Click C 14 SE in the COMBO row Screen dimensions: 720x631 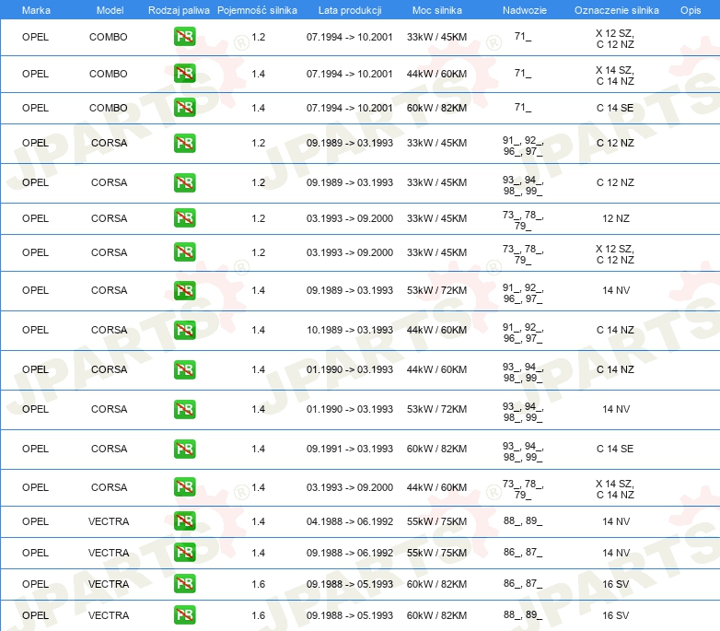[x=615, y=108]
